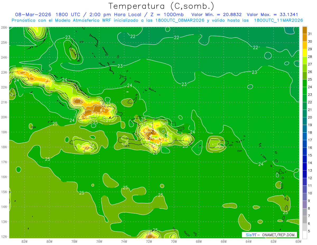Click the legend scale value 30
The width and height of the screenshot is (317, 245).
pyautogui.click(x=310, y=41)
